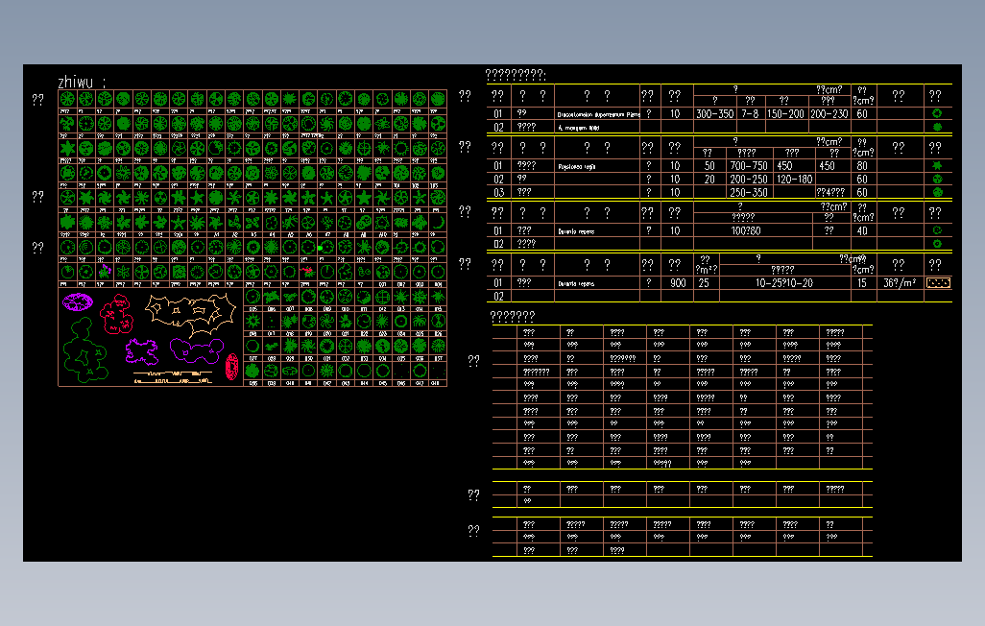Select the plant symbol labeled 012
This screenshot has height=626, width=985.
[x=382, y=297]
